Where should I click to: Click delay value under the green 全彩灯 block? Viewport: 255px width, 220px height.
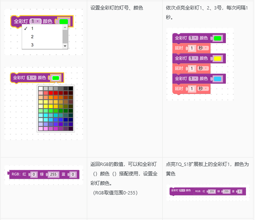point(192,48)
